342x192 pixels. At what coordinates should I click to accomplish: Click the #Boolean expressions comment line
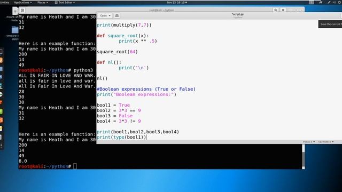coord(146,89)
